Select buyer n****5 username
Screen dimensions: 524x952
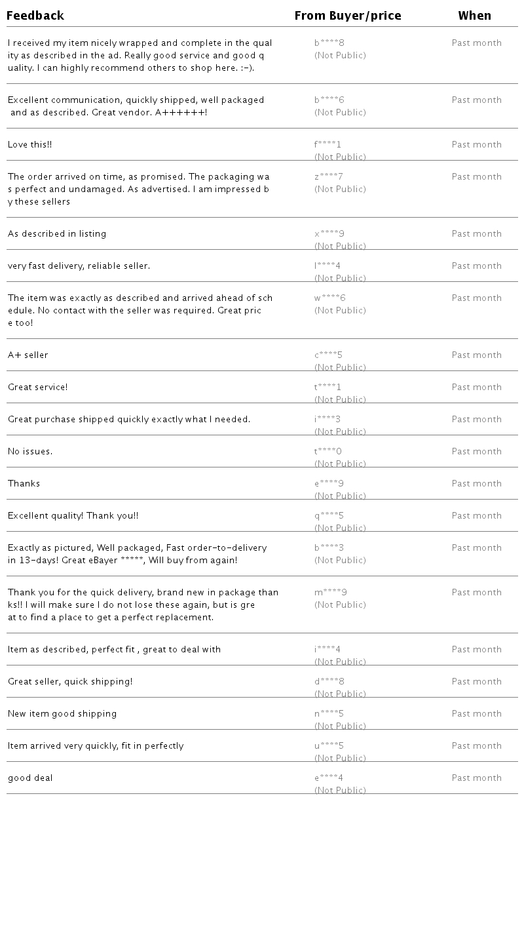tap(329, 714)
